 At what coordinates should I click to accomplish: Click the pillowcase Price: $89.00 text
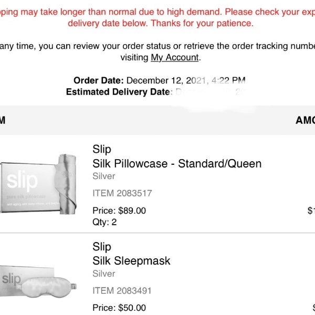click(119, 211)
